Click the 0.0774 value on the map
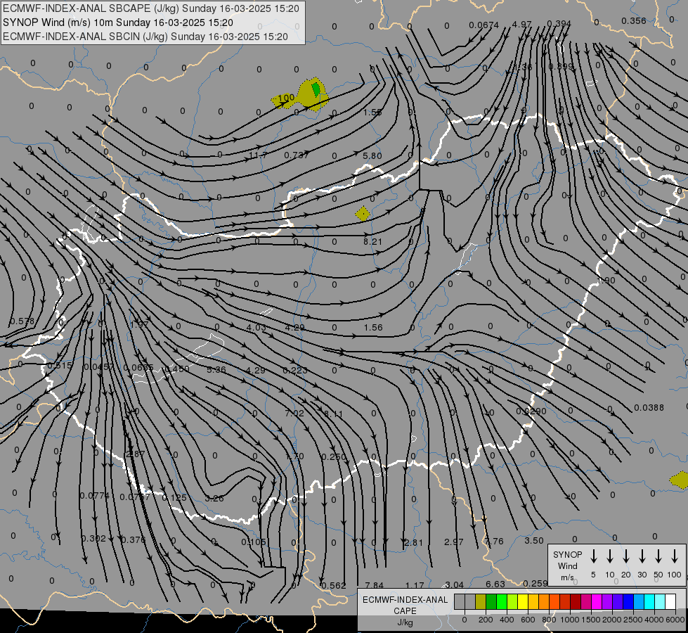The width and height of the screenshot is (688, 633). pos(94,496)
